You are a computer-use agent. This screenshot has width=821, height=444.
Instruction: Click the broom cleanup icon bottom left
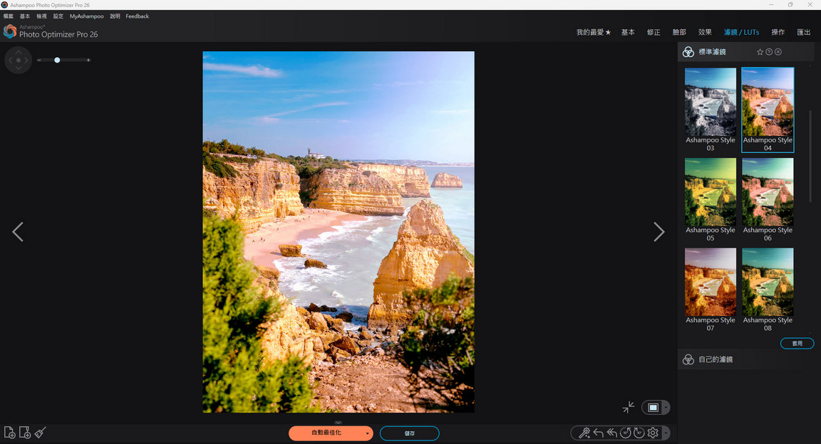pos(40,433)
